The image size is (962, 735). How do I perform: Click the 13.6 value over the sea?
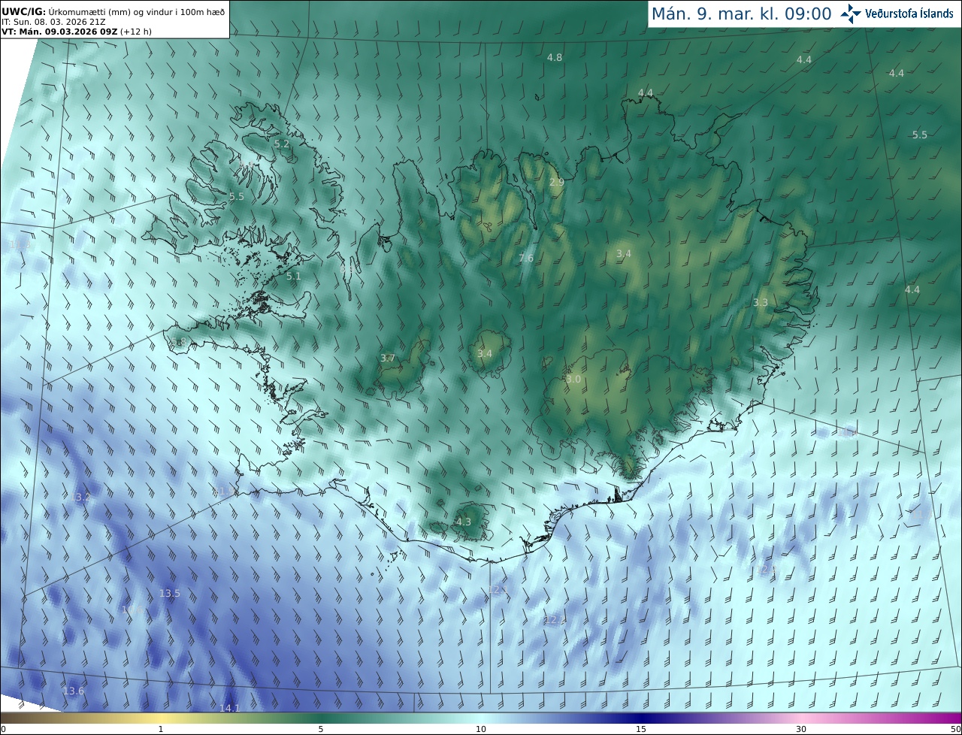(x=74, y=691)
